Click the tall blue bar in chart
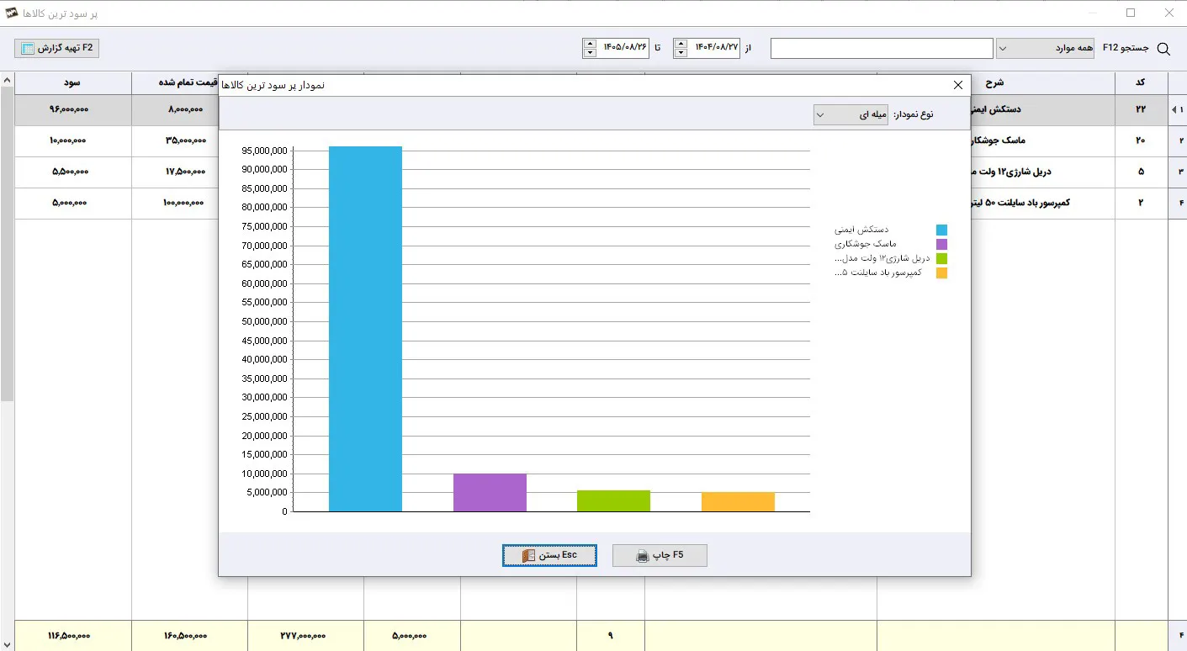This screenshot has width=1187, height=651. pyautogui.click(x=365, y=329)
